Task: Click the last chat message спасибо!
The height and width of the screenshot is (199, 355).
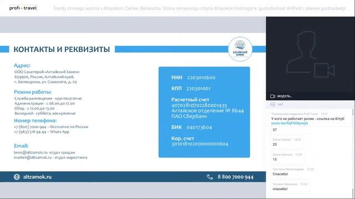Action: point(280,189)
